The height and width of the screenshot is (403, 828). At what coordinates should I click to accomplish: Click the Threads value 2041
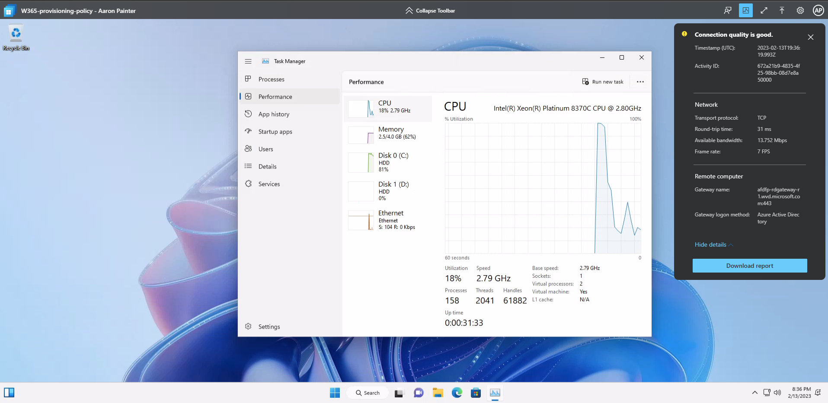(485, 301)
